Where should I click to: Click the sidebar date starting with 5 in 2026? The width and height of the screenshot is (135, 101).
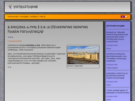tap(112, 65)
